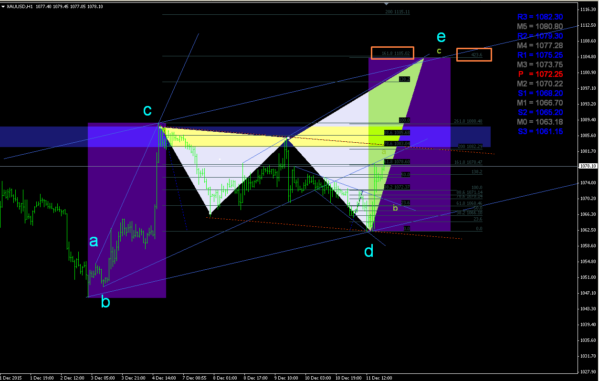Click the 1062.50 price axis value
This screenshot has width=599, height=381.
588,230
